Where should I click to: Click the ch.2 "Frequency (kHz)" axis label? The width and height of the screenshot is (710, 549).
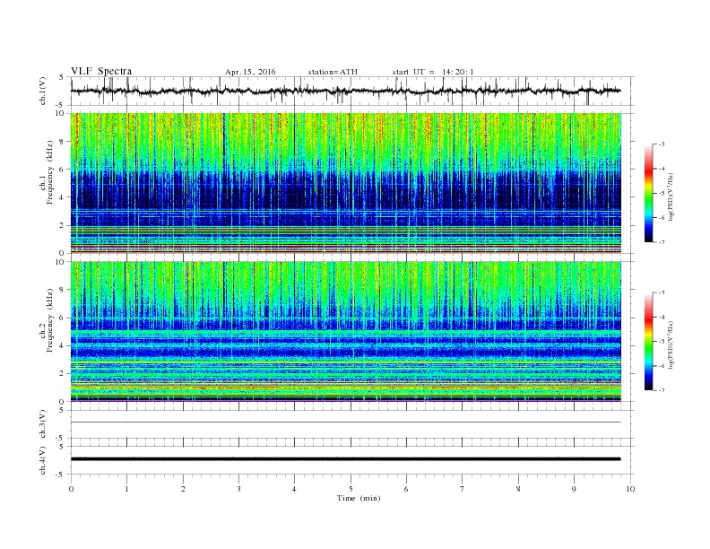click(x=49, y=319)
